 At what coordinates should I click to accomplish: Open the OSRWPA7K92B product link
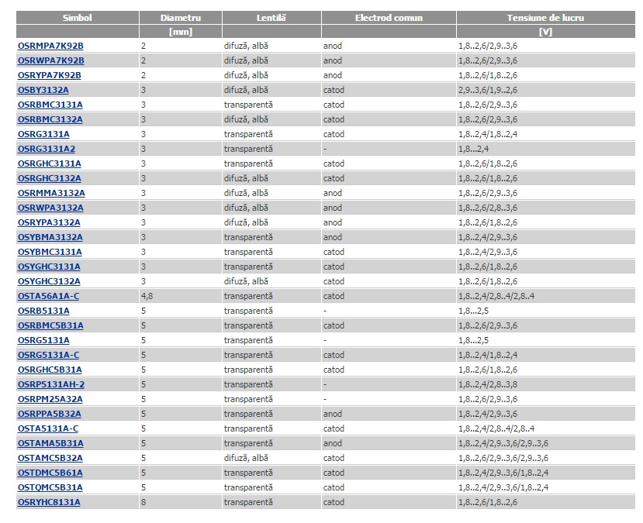point(51,60)
